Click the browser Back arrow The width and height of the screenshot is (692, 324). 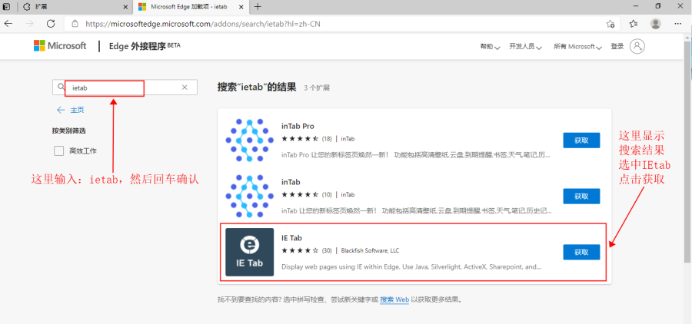coord(8,24)
